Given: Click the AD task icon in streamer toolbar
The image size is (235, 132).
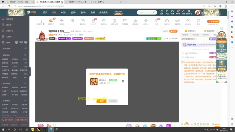Looking at the screenshot, I should (x=83, y=21).
